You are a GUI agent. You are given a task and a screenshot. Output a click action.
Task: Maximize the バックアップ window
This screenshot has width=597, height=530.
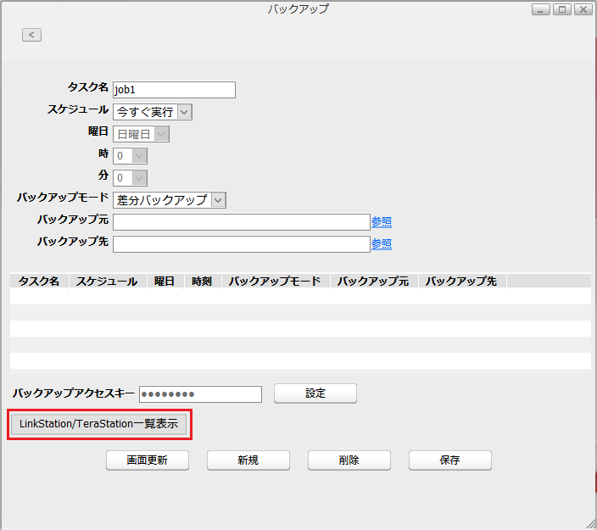[562, 9]
